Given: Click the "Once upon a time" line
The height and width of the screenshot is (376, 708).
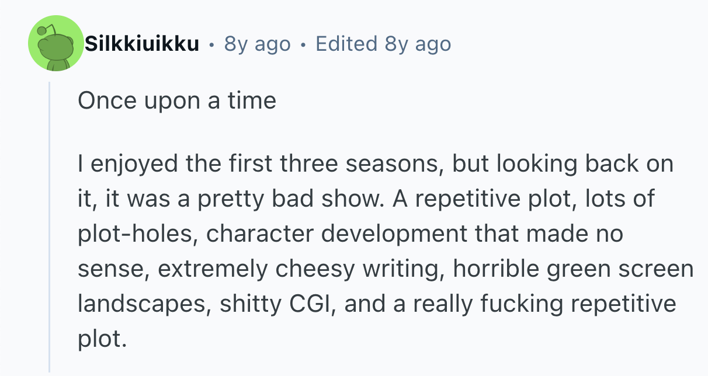Looking at the screenshot, I should point(176,101).
